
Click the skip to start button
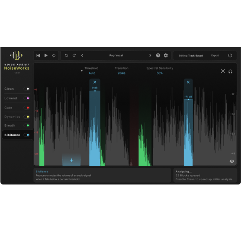[x=38, y=55]
